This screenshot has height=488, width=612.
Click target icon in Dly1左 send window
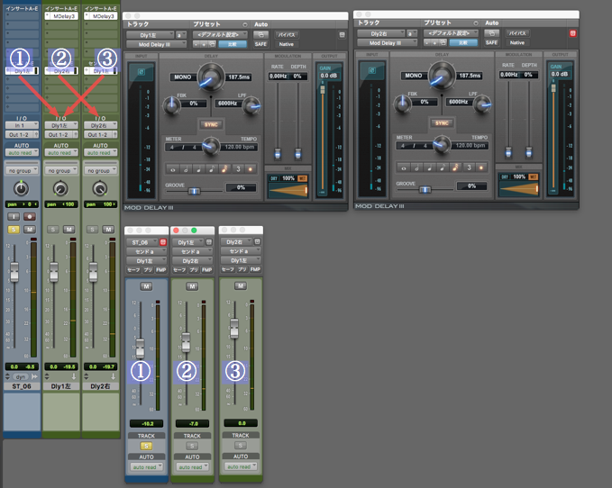[x=209, y=242]
